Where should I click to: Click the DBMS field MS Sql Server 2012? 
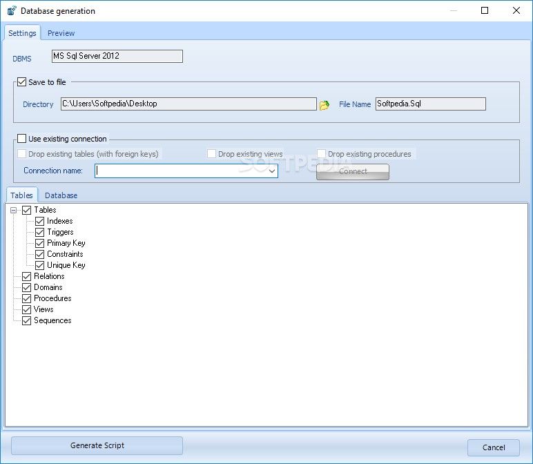(x=117, y=56)
